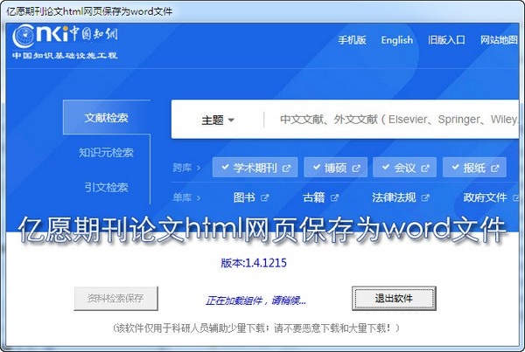
Task: Switch site language to English
Action: coord(396,40)
